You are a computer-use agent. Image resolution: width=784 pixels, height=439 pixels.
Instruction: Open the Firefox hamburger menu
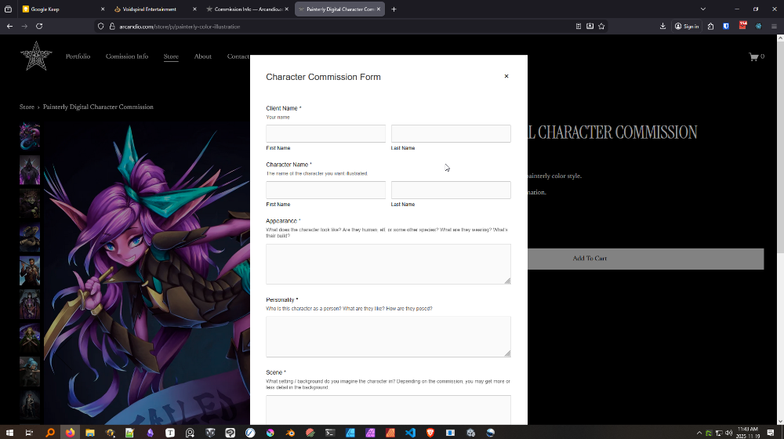[774, 26]
